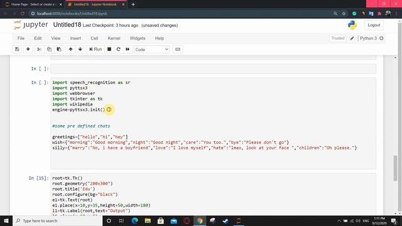The image size is (402, 226).
Task: Paste cells below icon
Action: coord(59,49)
